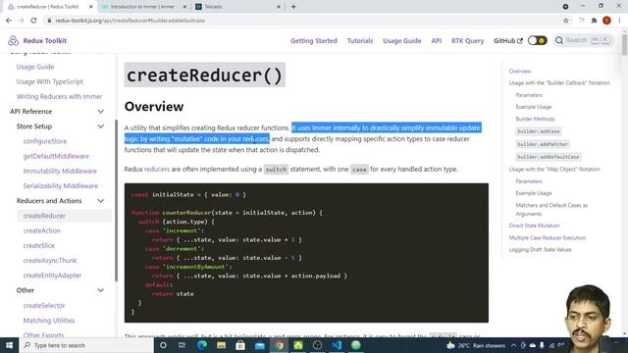This screenshot has height=353, width=628.
Task: Jump to builder.addMatcher in contents
Action: click(x=543, y=144)
